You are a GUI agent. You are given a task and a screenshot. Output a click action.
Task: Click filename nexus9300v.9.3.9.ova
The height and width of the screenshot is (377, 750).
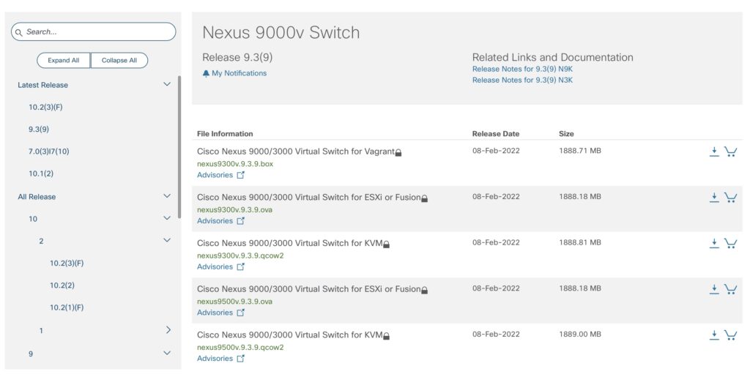click(235, 210)
